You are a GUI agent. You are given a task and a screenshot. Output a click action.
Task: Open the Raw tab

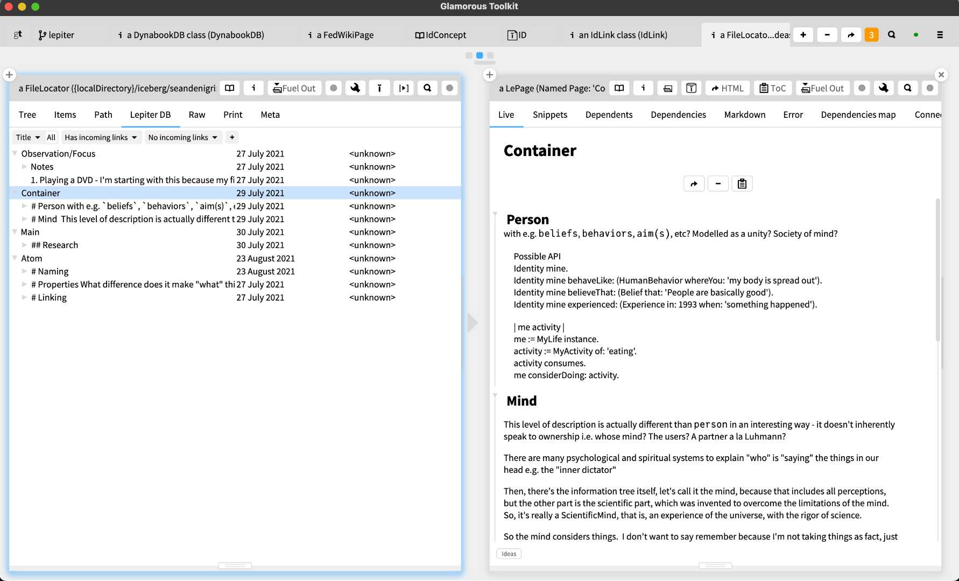[197, 115]
